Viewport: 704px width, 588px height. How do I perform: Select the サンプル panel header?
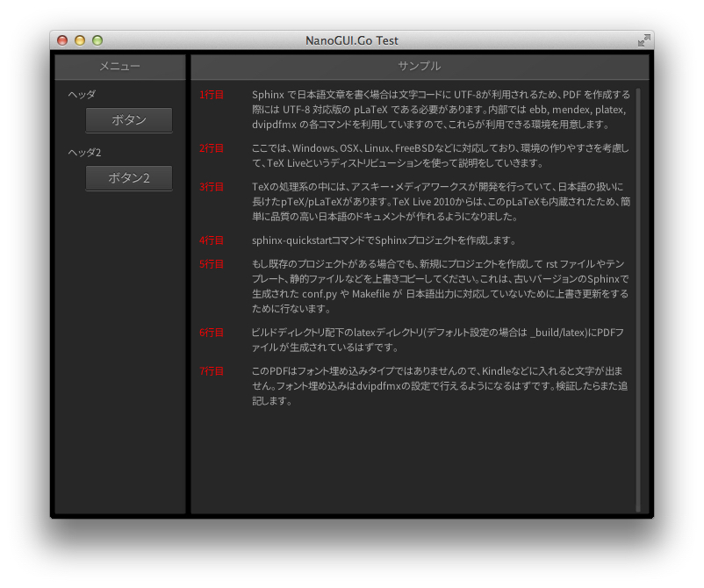pyautogui.click(x=420, y=67)
